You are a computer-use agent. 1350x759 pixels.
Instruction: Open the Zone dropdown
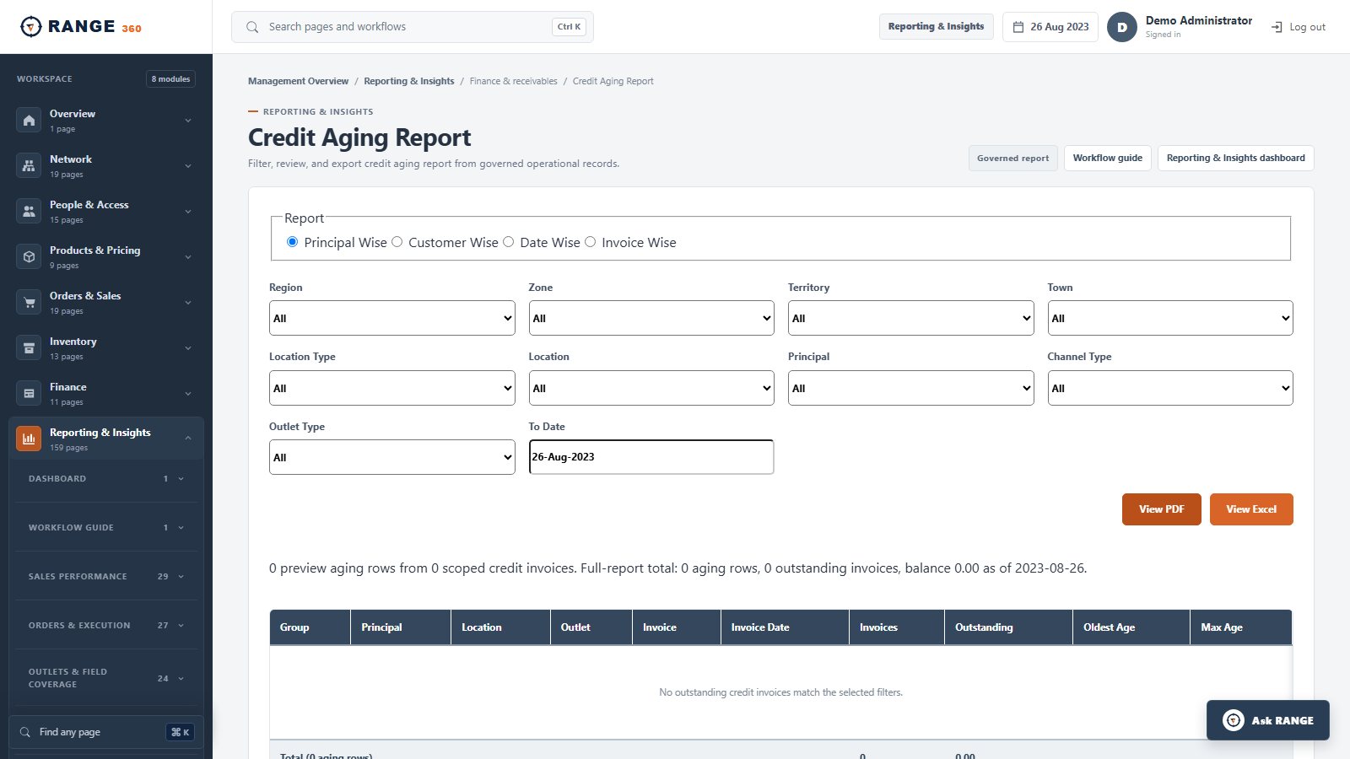pos(651,318)
